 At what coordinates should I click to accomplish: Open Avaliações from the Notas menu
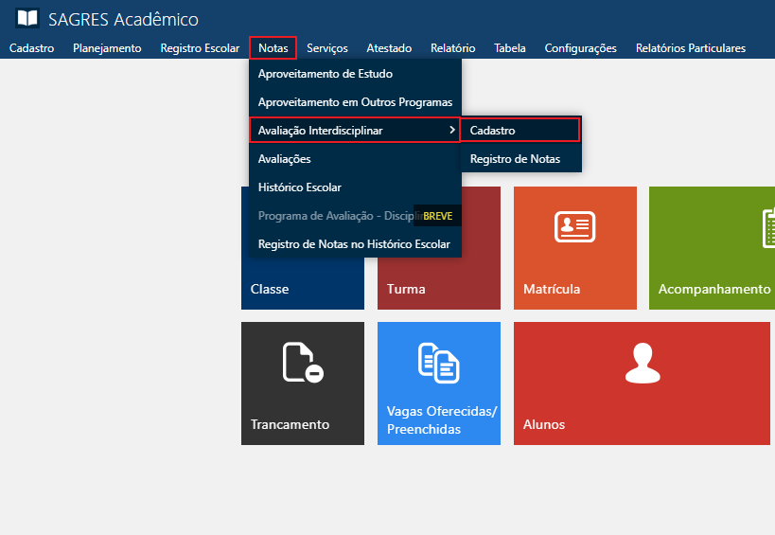(x=284, y=159)
